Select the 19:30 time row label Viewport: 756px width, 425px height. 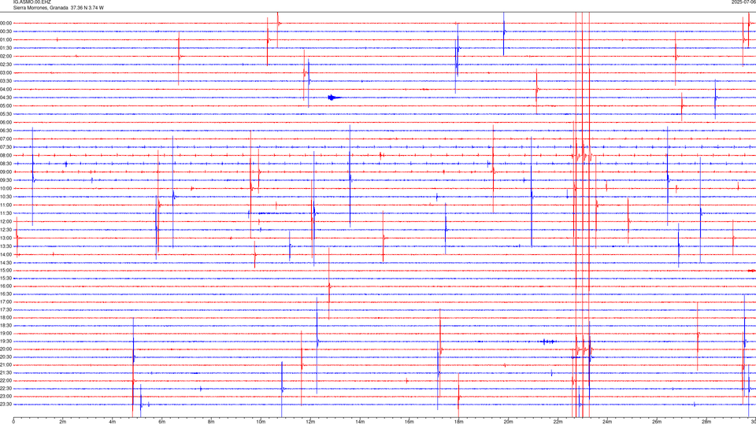[6, 341]
